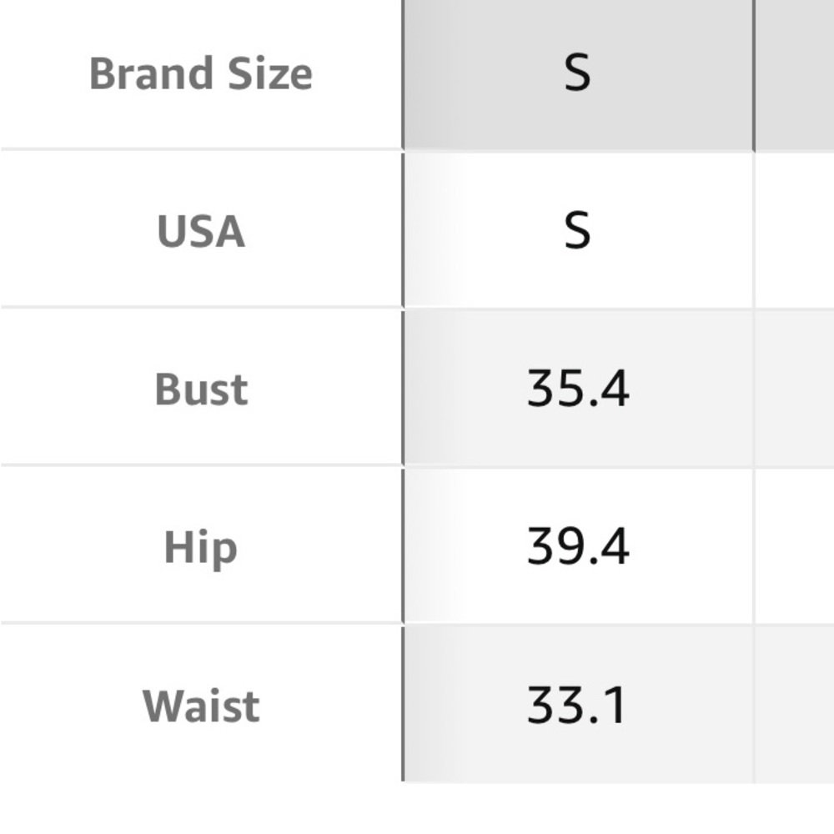The height and width of the screenshot is (834, 834).
Task: Click the divider line between Hip and Waist labels
Action: click(200, 622)
